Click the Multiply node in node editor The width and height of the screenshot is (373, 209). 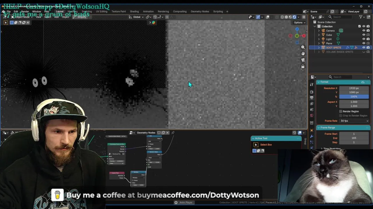138,179
